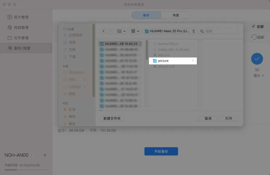Viewport: 270px width, 175px height.
Task: Click the dialog sidebar scrollbar
Action: click(93, 60)
